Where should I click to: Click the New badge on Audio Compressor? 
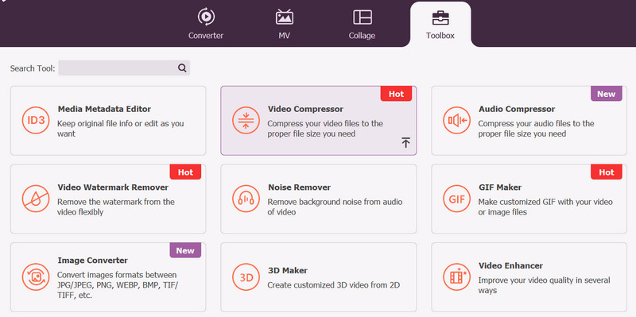tap(607, 94)
